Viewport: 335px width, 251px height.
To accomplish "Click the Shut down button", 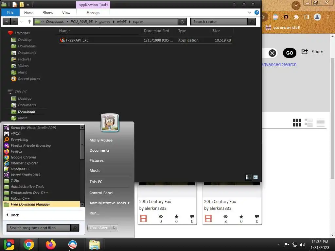I will click(99, 227).
